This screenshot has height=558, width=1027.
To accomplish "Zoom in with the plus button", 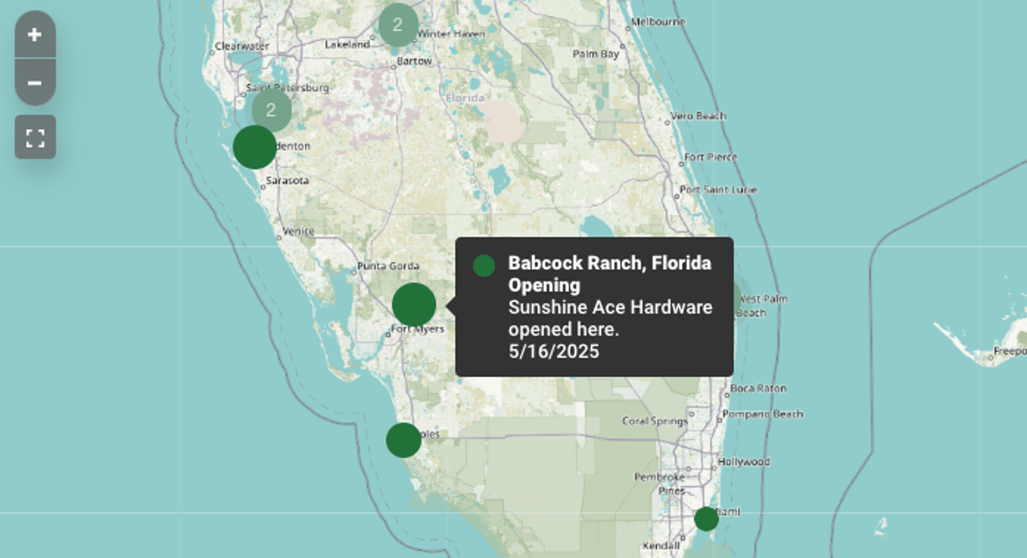I will click(x=35, y=34).
